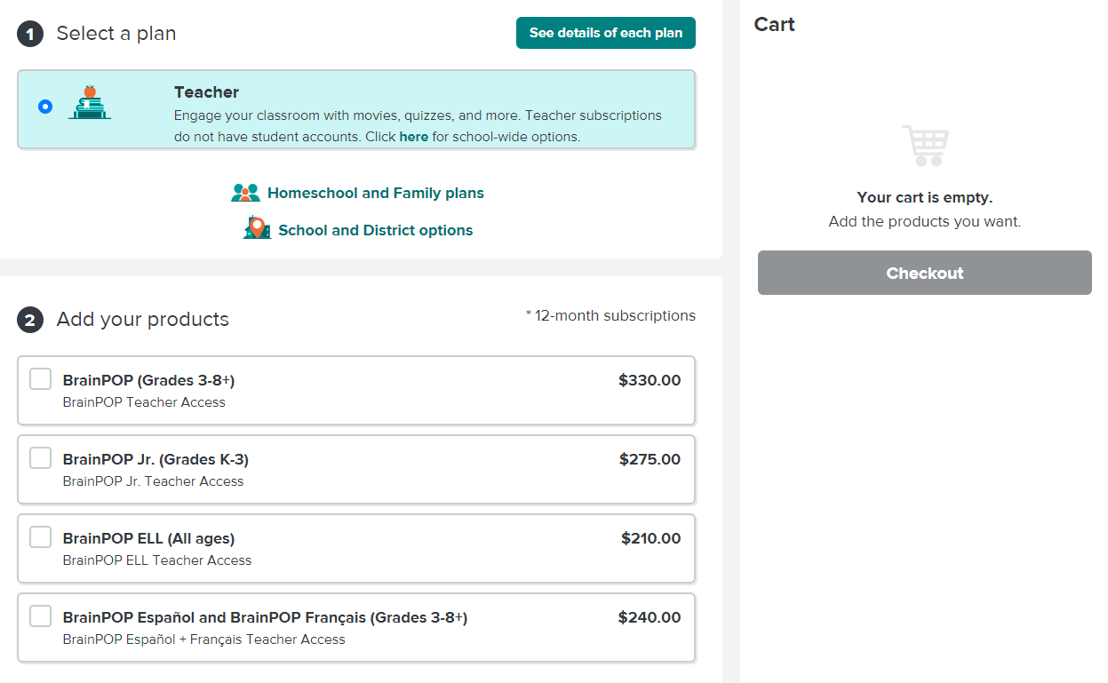Click 'BrainPOP Español + Français Teacher Access' text
1108x683 pixels.
pyautogui.click(x=203, y=639)
